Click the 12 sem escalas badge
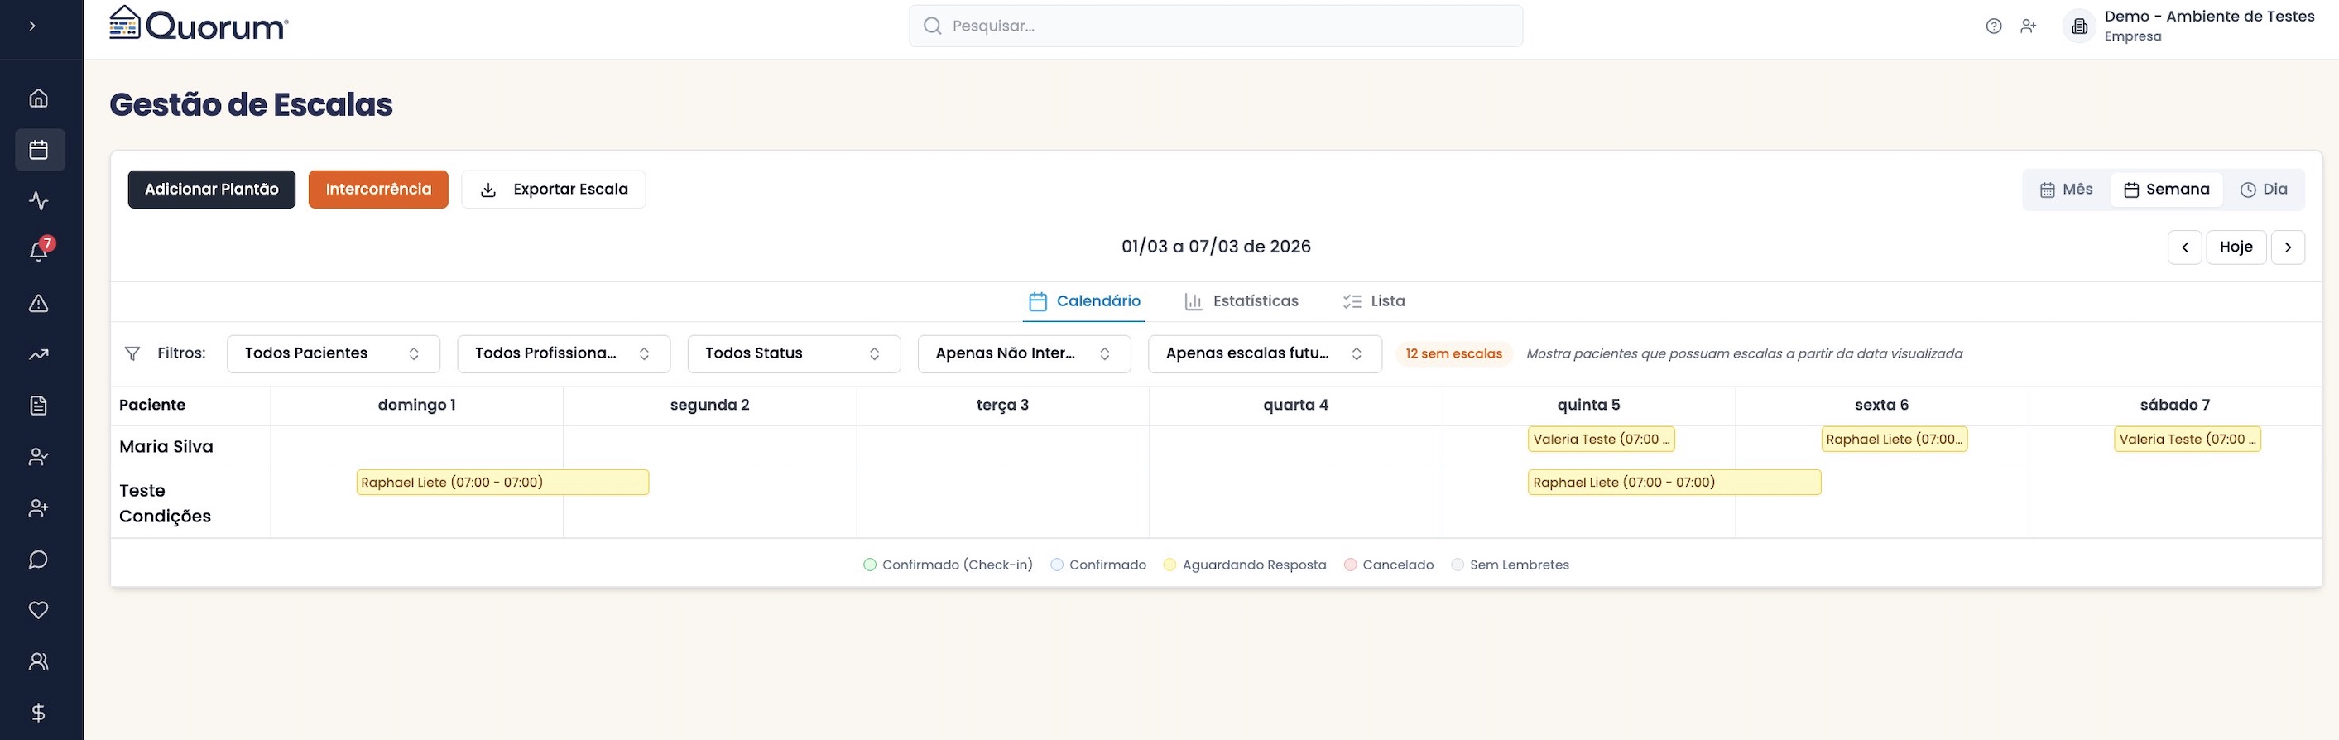The width and height of the screenshot is (2339, 740). (1453, 354)
